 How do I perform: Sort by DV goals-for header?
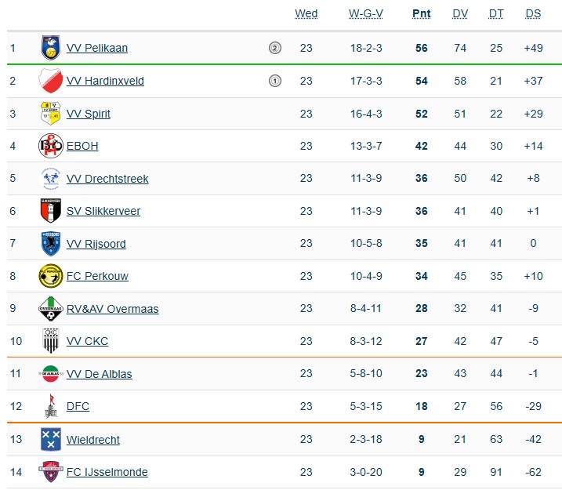click(x=460, y=13)
